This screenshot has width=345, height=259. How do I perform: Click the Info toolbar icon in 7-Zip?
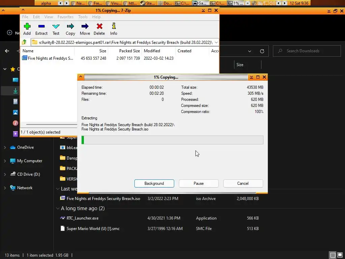[114, 26]
